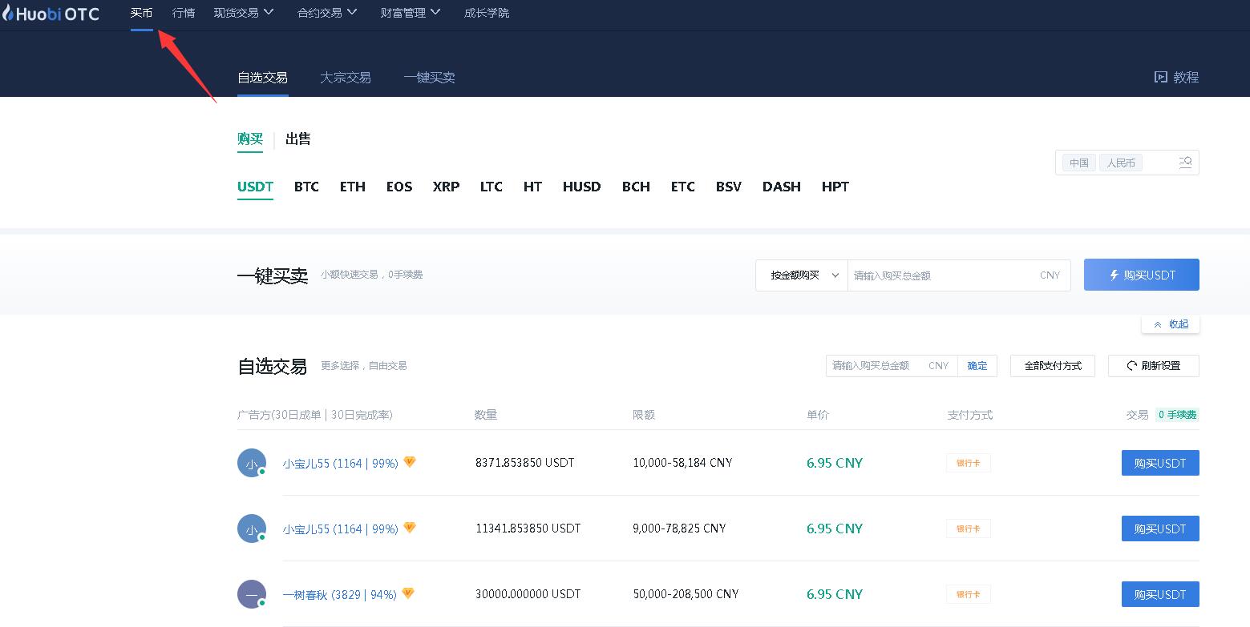Click 银行卡 tag in 8371.853850 row
This screenshot has width=1250, height=627.
coord(969,463)
